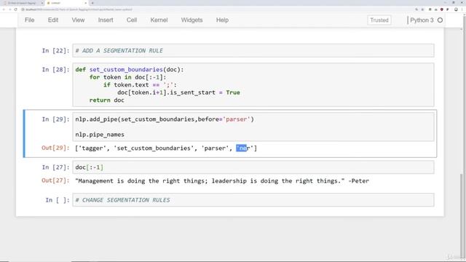
Task: Open a new browser tab with plus icon
Action: click(92, 3)
